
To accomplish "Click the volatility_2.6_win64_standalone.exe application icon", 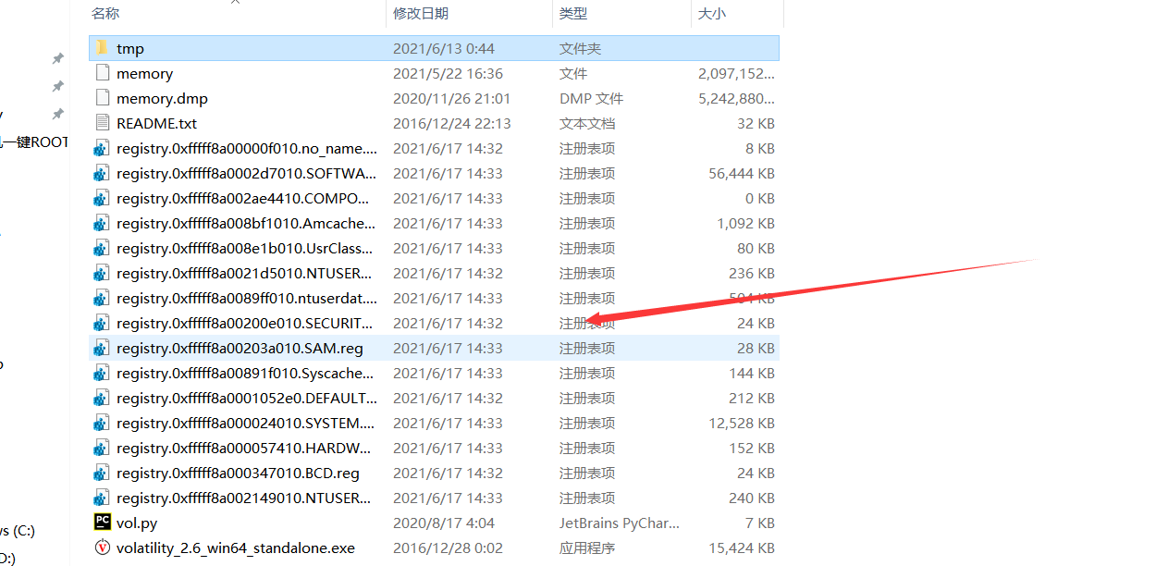I will click(x=102, y=547).
